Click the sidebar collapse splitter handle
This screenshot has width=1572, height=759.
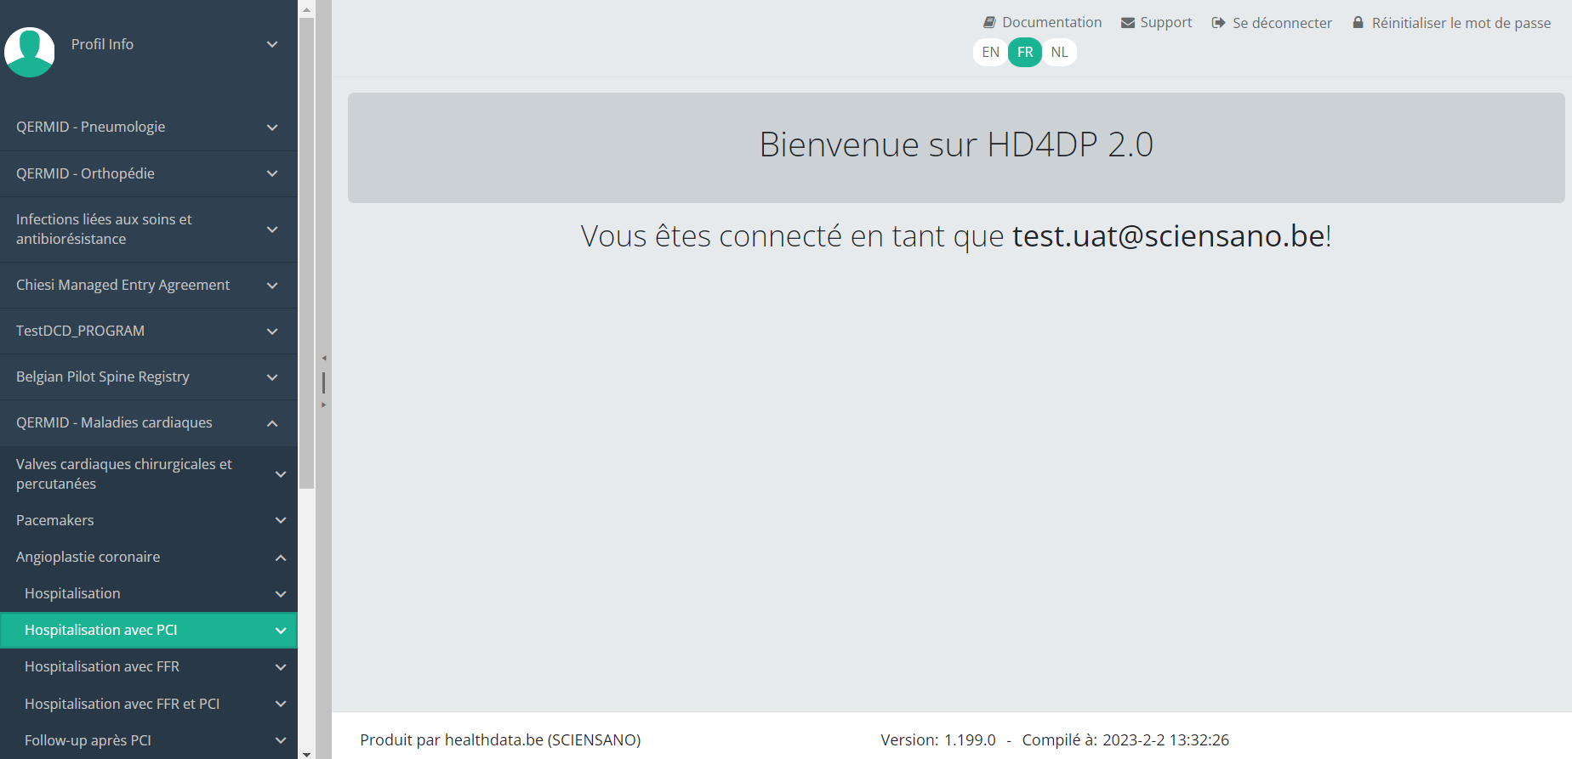323,382
